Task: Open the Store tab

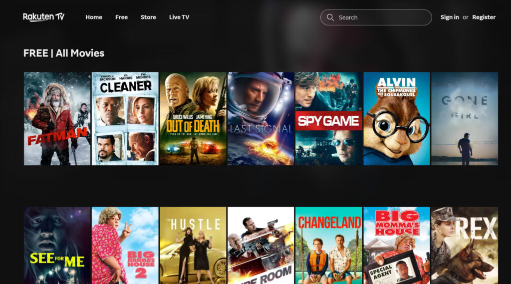Action: [x=148, y=17]
